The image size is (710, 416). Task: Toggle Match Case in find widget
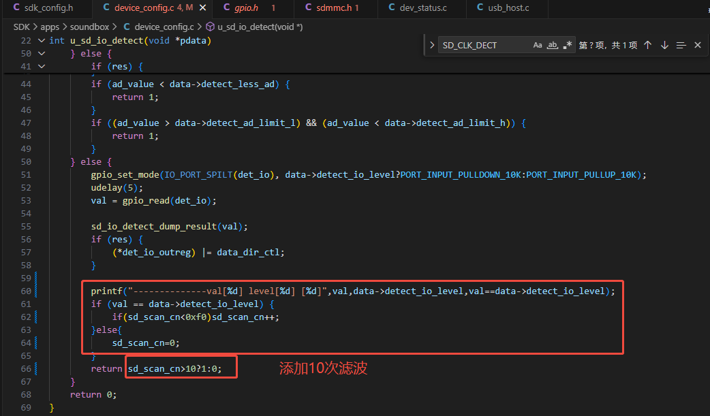tap(538, 45)
